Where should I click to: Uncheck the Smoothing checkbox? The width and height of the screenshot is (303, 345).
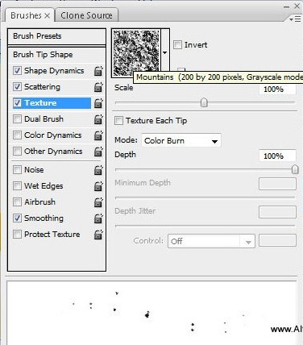point(17,218)
